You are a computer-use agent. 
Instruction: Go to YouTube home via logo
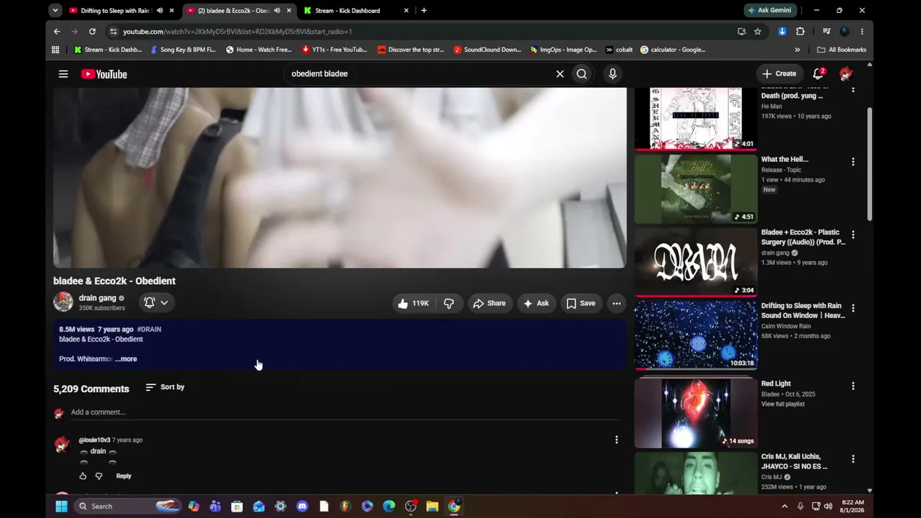click(104, 74)
